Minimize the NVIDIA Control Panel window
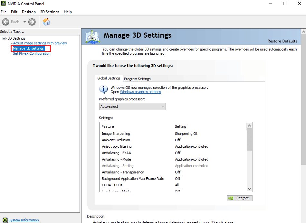306x223 pixels. coord(270,4)
